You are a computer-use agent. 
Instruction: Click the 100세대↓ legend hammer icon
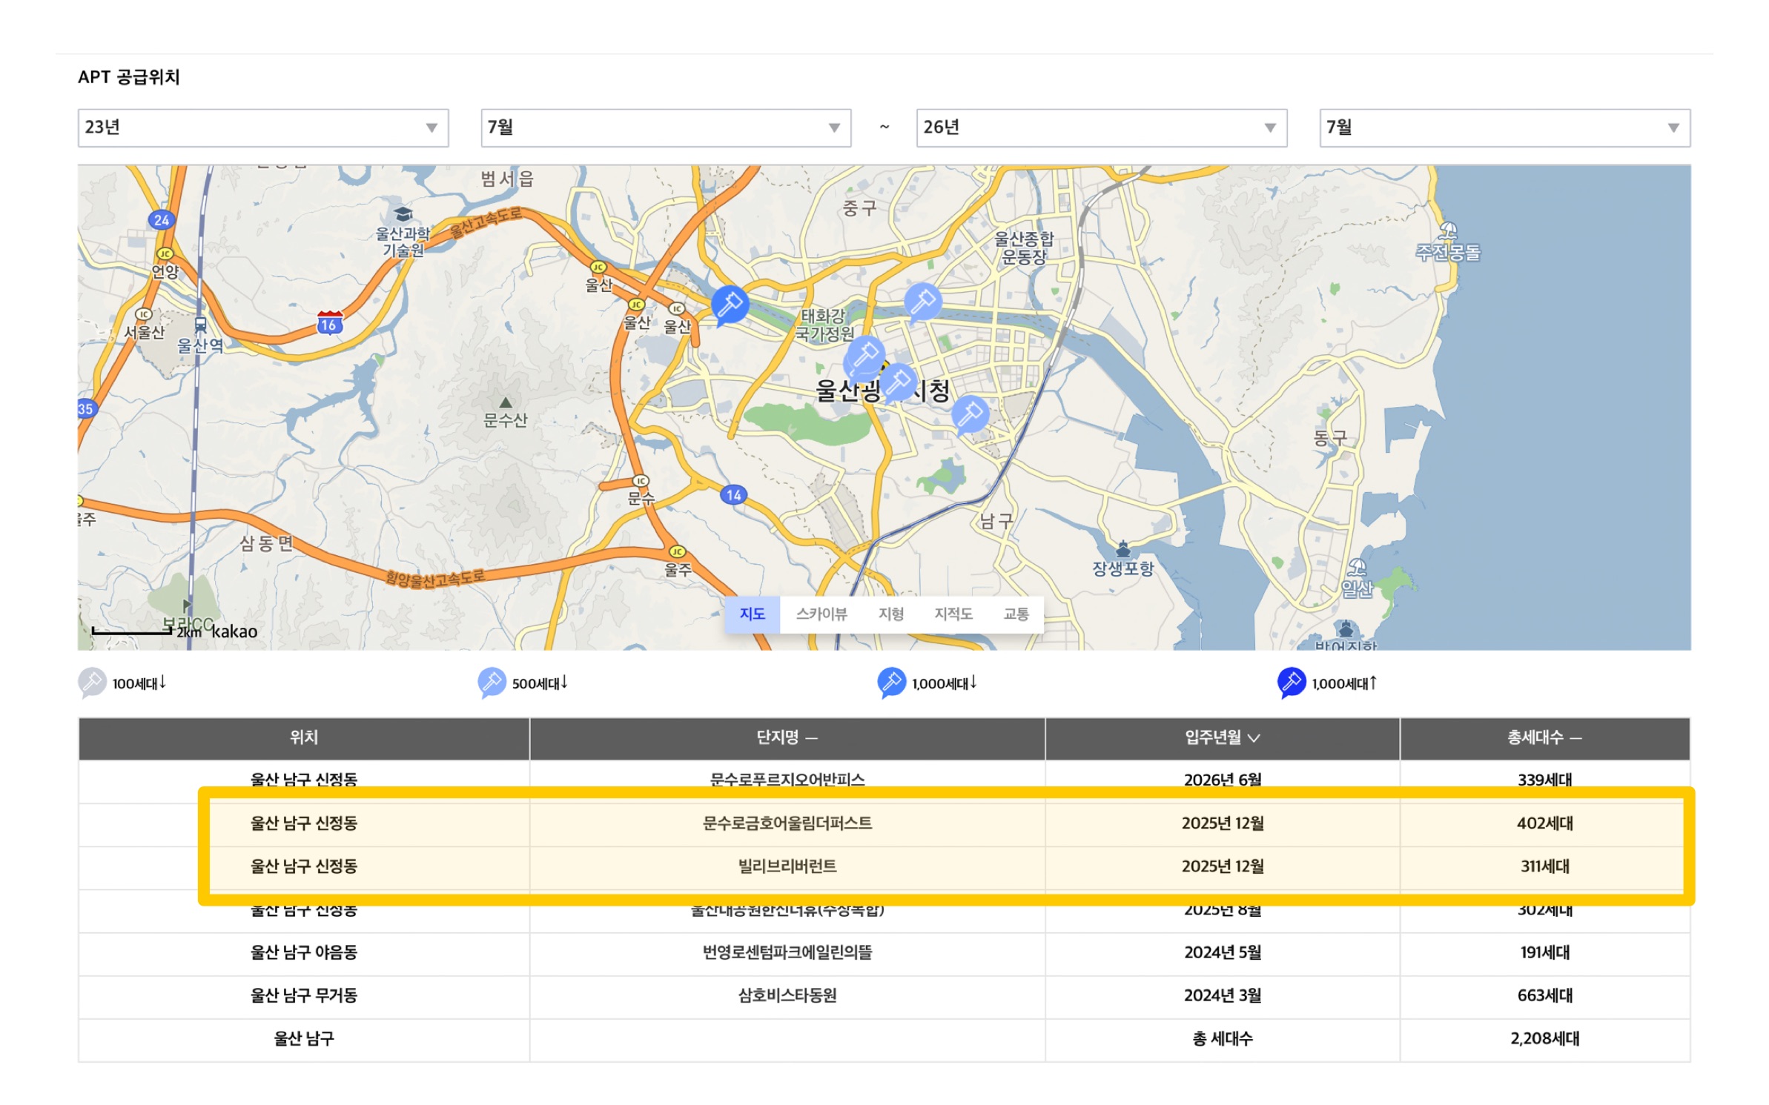coord(92,682)
